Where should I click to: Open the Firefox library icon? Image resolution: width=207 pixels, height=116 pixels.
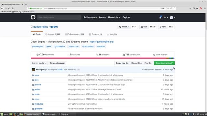coord(191,8)
